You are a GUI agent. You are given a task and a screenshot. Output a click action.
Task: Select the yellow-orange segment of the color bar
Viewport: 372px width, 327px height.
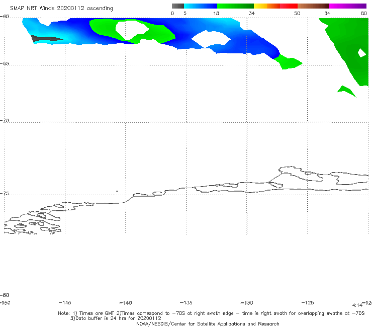(267, 6)
